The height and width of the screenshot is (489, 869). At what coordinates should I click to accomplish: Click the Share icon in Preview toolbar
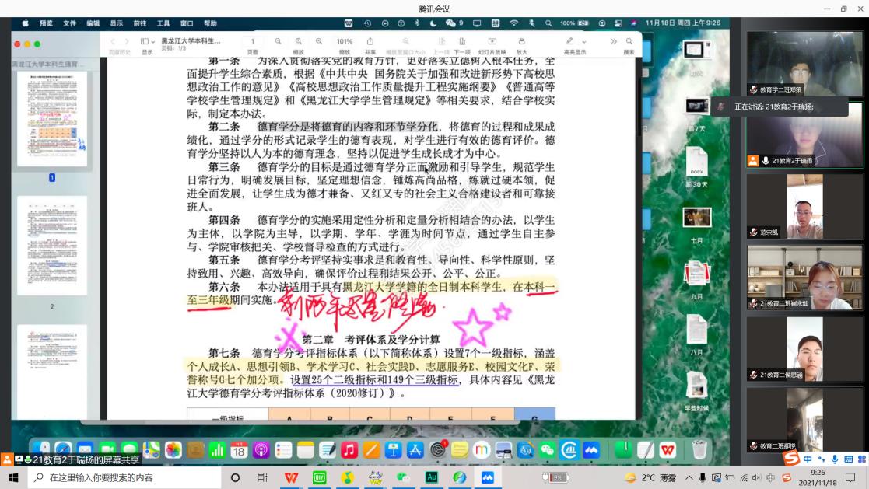pyautogui.click(x=370, y=41)
